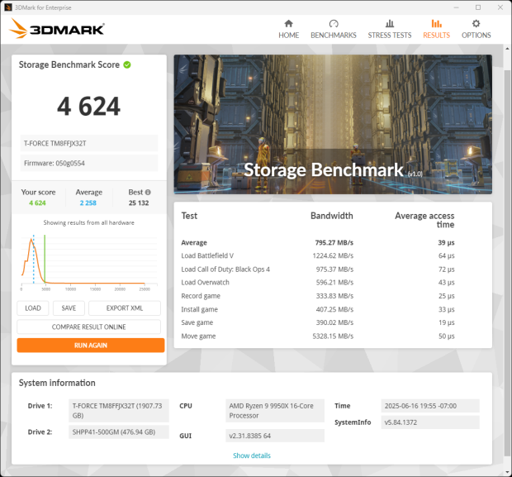Click the Best score value 25 132

pos(139,203)
